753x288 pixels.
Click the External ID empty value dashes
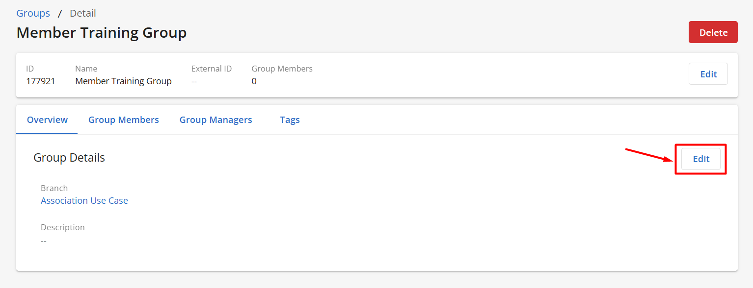click(x=194, y=81)
